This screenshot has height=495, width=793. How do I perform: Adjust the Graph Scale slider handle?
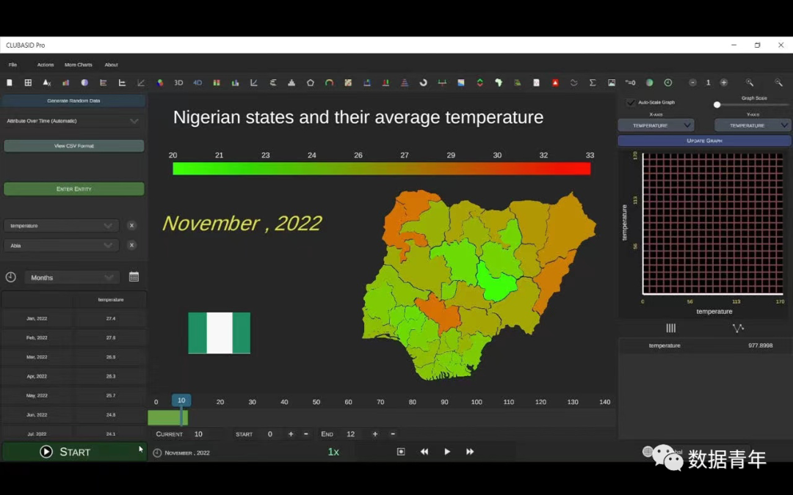717,105
